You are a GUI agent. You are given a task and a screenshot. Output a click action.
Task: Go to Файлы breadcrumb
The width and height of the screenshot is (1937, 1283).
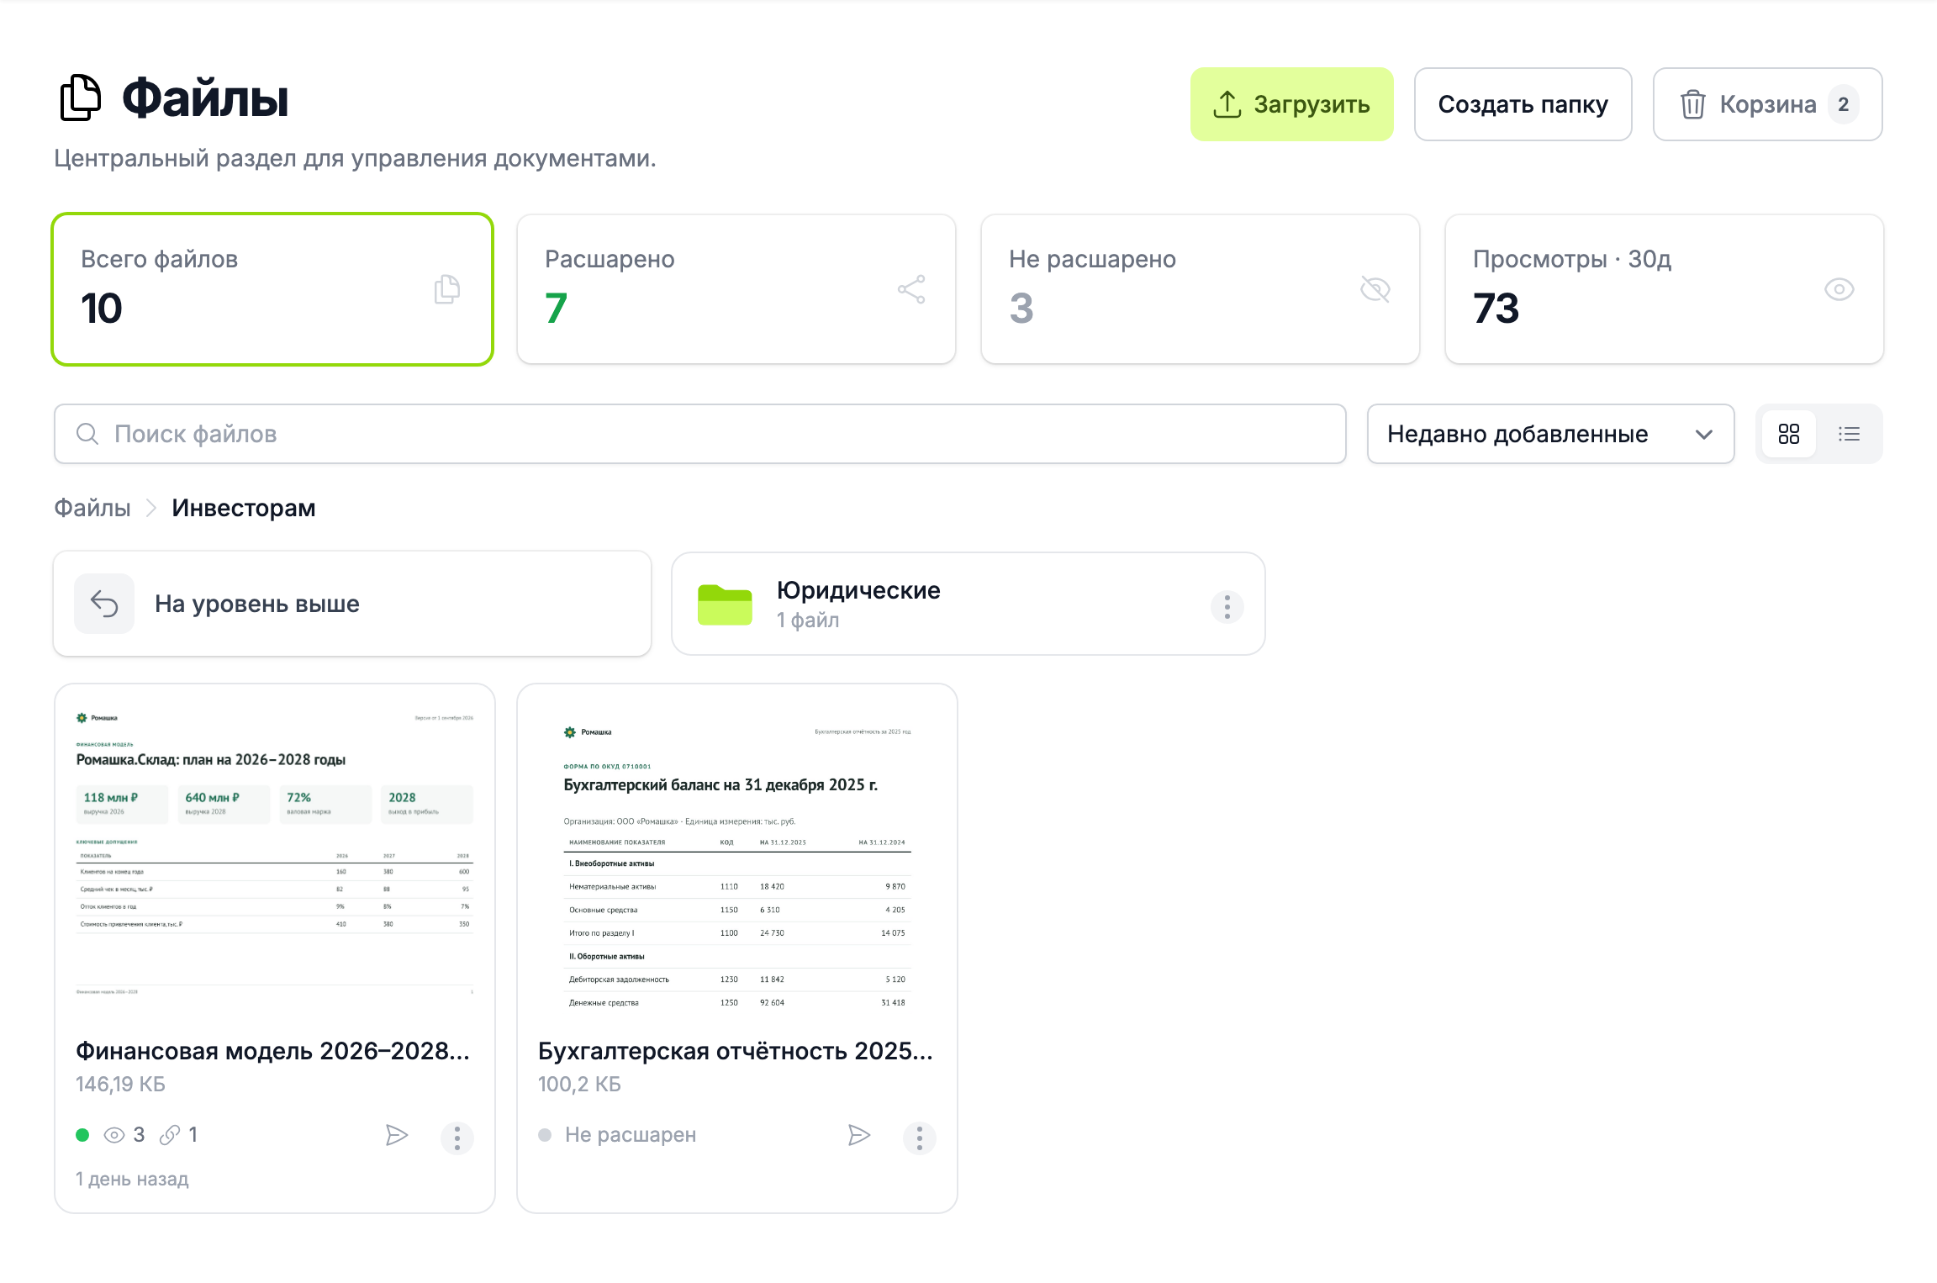92,508
